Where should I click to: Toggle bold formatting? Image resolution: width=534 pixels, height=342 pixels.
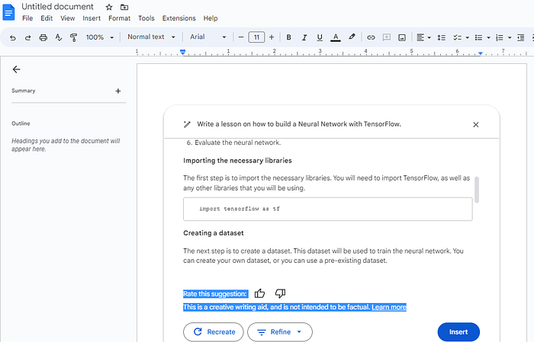point(289,37)
